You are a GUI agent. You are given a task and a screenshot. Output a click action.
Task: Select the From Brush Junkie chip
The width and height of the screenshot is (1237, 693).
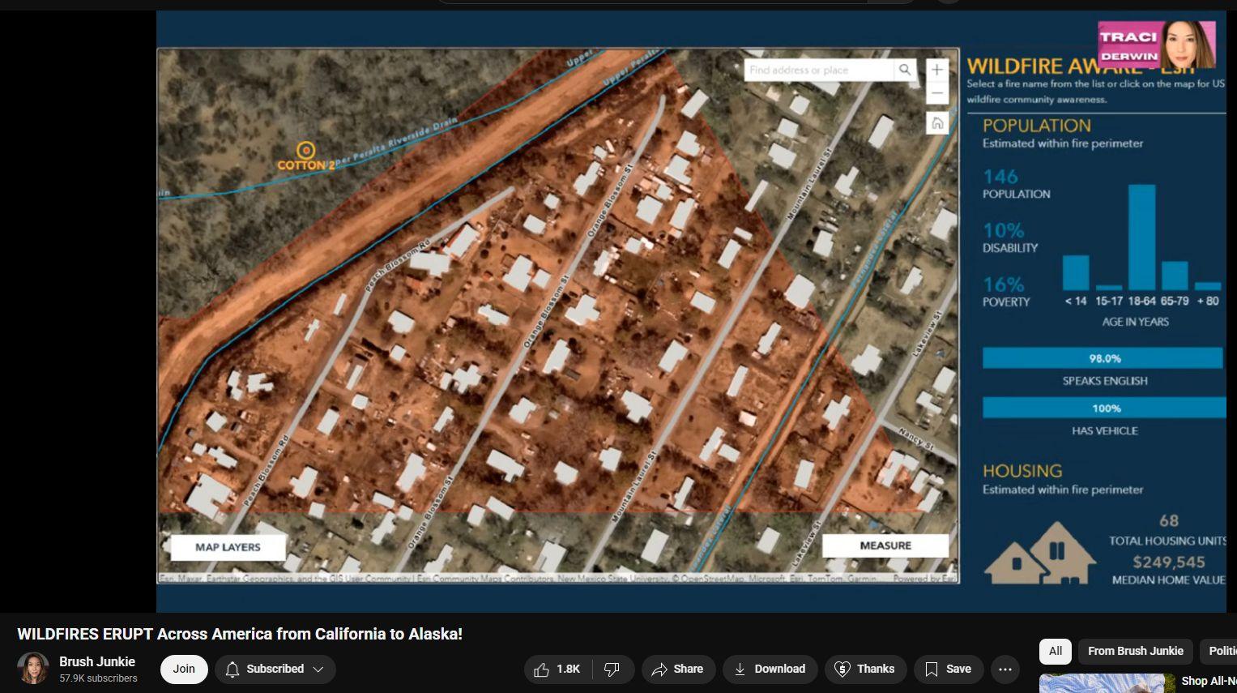(1135, 651)
